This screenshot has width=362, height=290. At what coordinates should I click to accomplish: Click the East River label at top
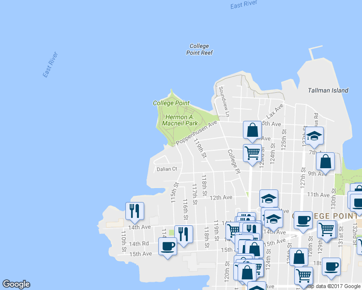244,4
